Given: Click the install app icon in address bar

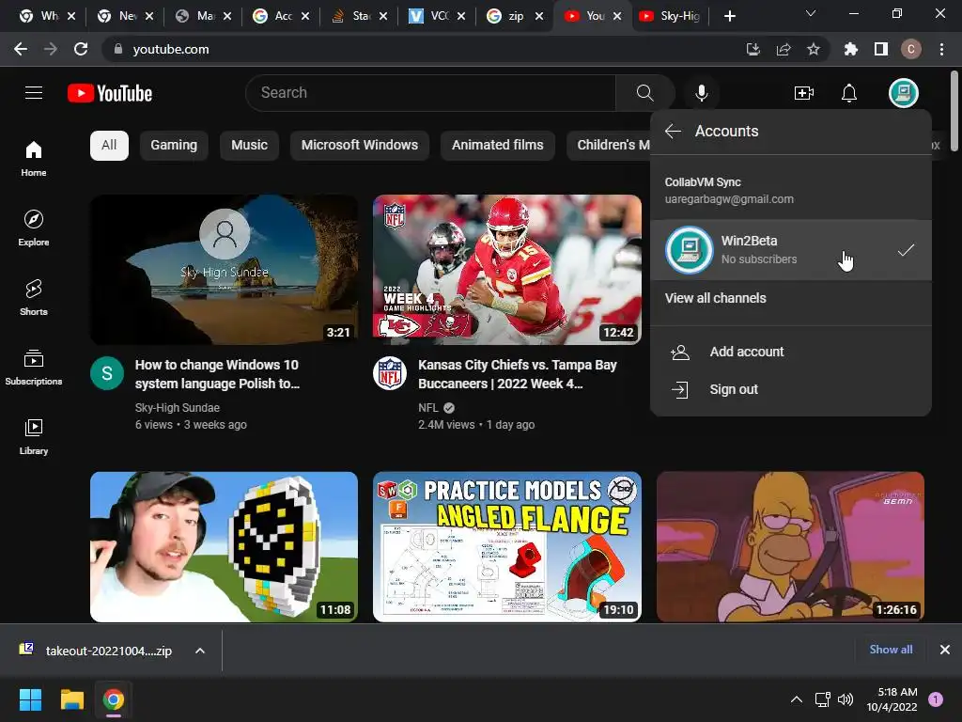Looking at the screenshot, I should pos(753,49).
